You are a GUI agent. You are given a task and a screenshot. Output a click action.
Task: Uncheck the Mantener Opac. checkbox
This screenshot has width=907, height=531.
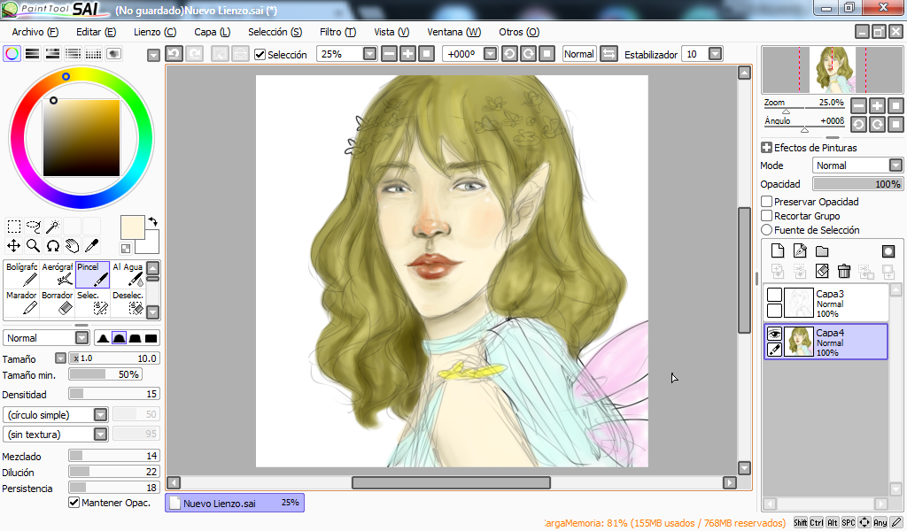pos(74,503)
